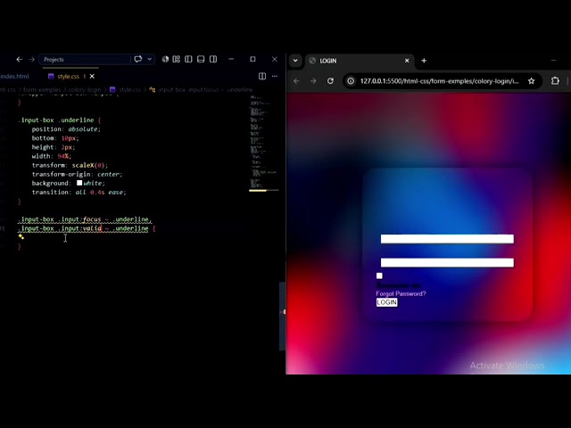
Task: Close the style.css tab
Action: 92,77
